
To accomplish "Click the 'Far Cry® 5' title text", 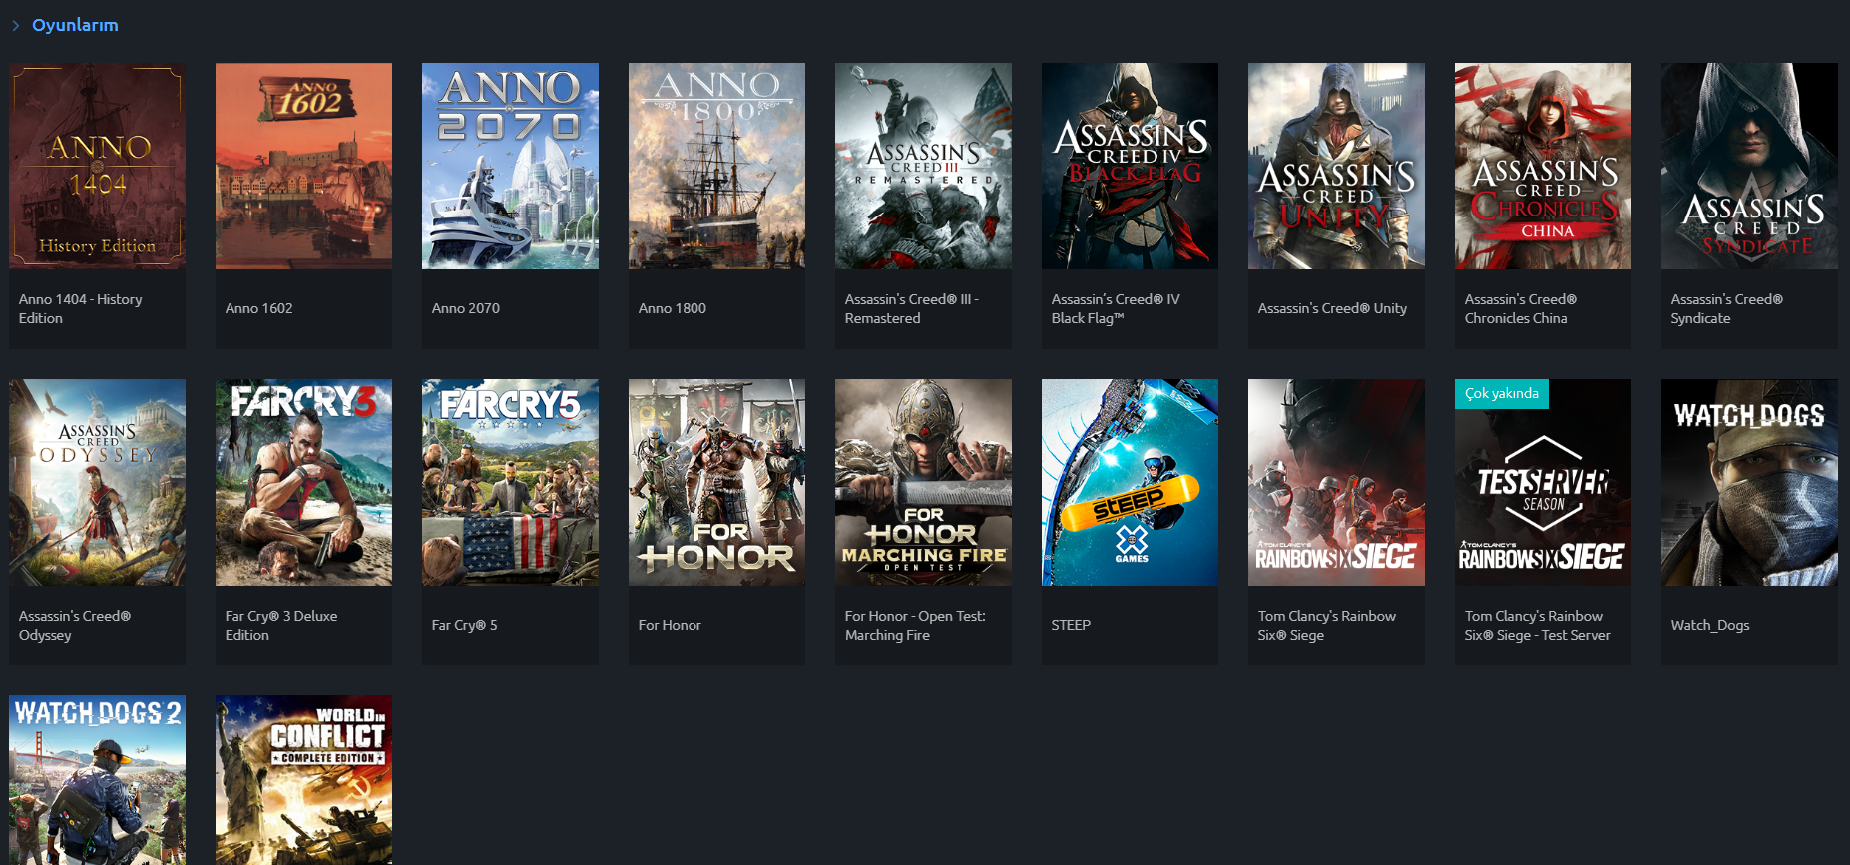I will (x=464, y=626).
